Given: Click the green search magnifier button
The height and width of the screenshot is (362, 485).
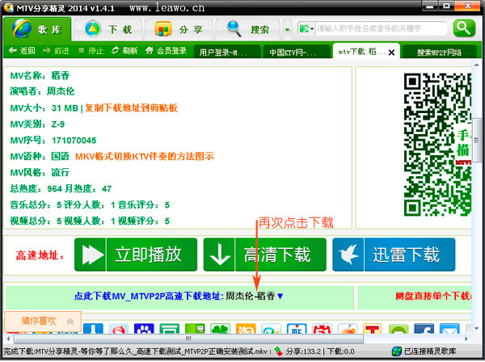Looking at the screenshot, I should [x=464, y=28].
